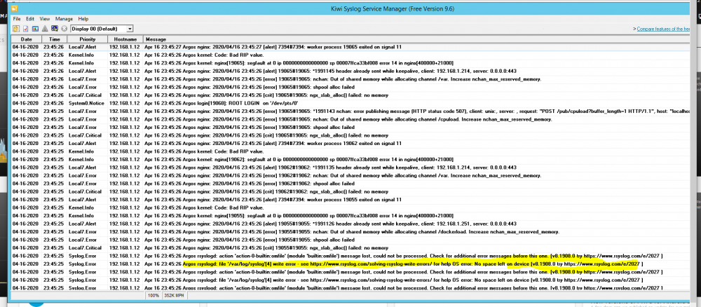Select the allocating channel /var error message

pyautogui.click(x=343, y=79)
